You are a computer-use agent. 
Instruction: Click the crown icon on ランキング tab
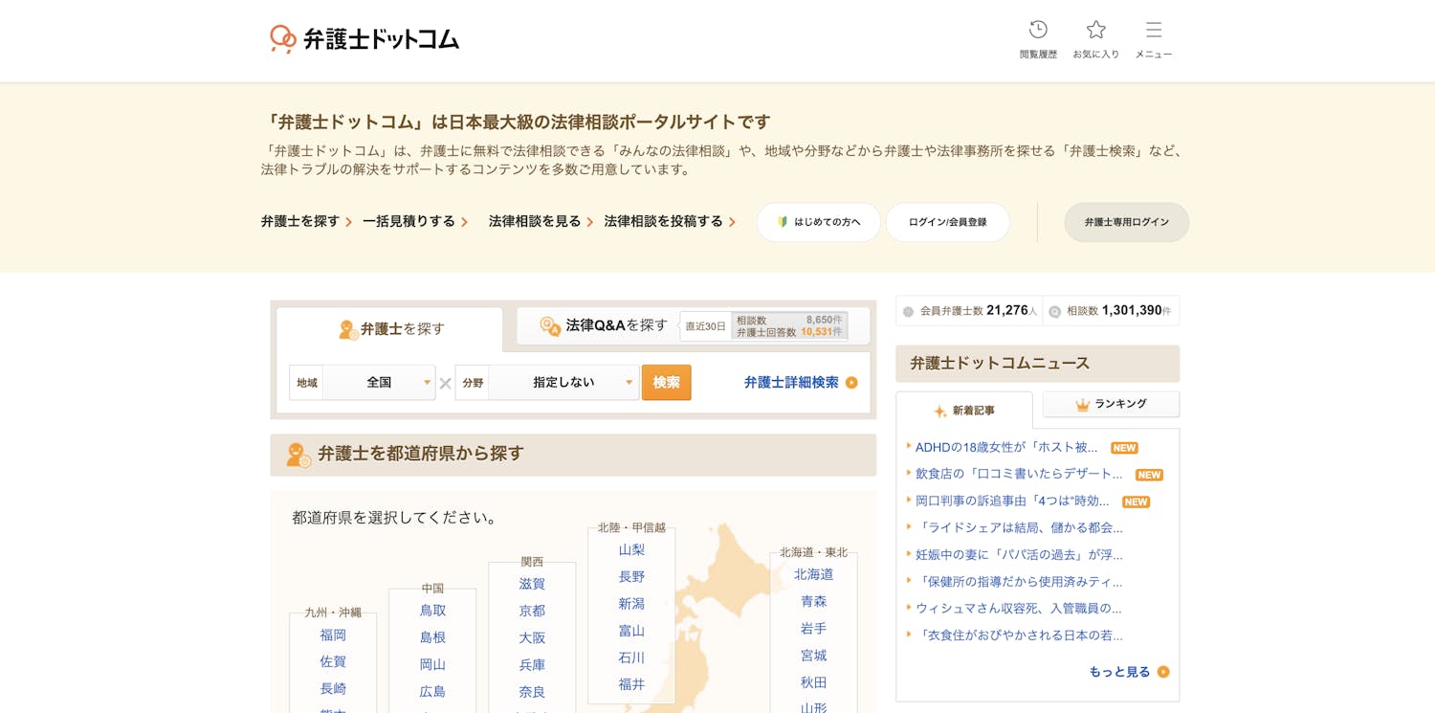coord(1083,405)
